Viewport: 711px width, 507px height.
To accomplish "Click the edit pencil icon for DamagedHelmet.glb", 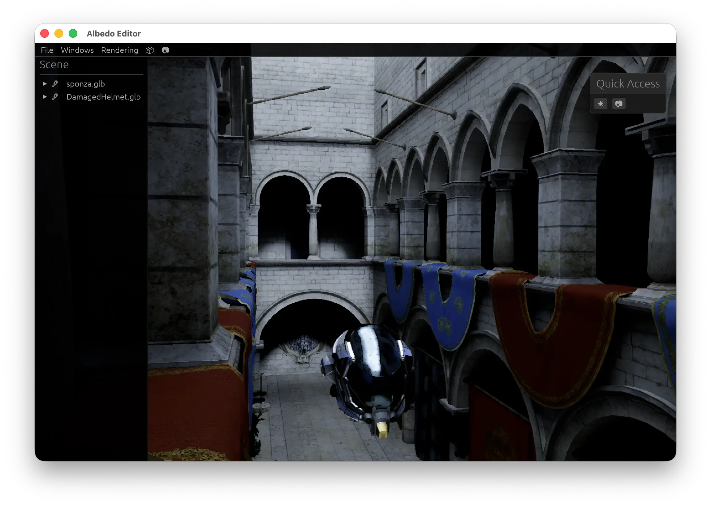I will tap(55, 97).
